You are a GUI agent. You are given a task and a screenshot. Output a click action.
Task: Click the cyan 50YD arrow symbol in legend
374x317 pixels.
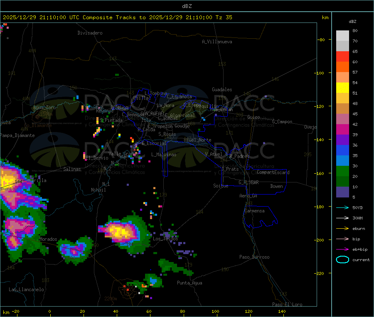click(x=342, y=207)
